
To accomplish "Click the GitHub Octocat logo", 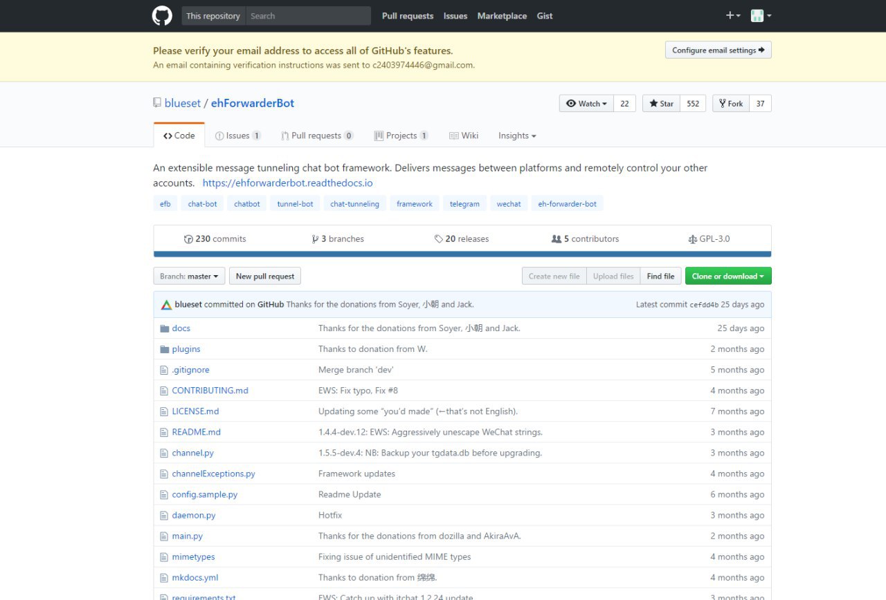I will click(162, 16).
